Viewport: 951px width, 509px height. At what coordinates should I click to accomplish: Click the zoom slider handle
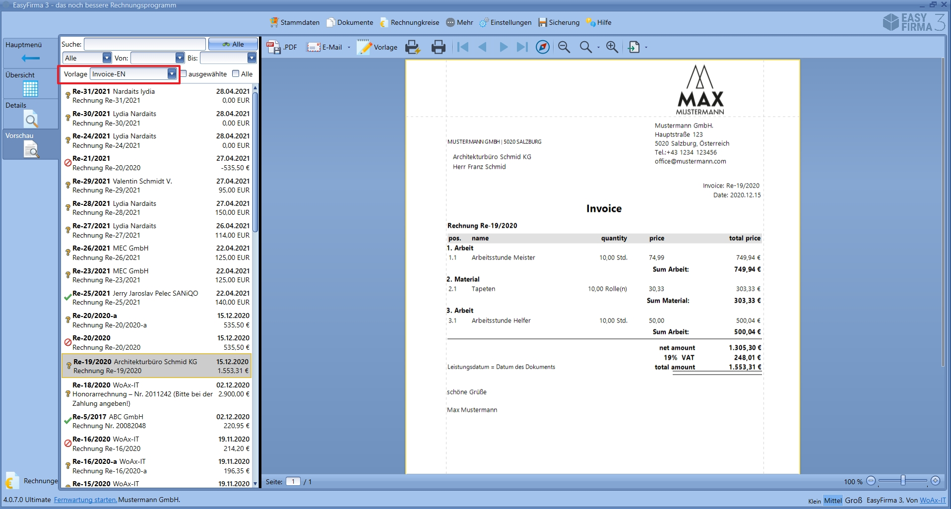coord(903,480)
